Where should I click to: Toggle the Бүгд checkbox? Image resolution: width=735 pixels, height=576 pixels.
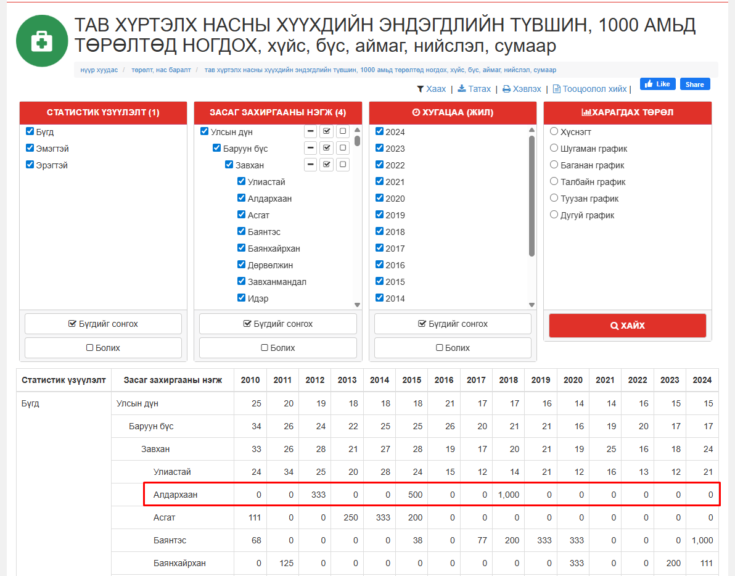pos(30,131)
